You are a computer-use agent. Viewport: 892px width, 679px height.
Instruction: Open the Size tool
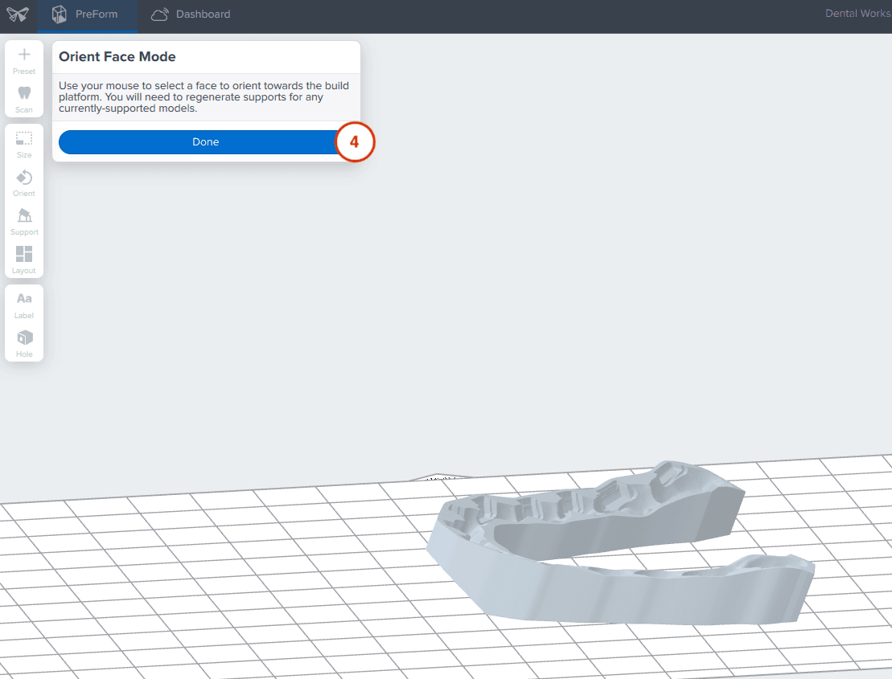click(x=24, y=141)
